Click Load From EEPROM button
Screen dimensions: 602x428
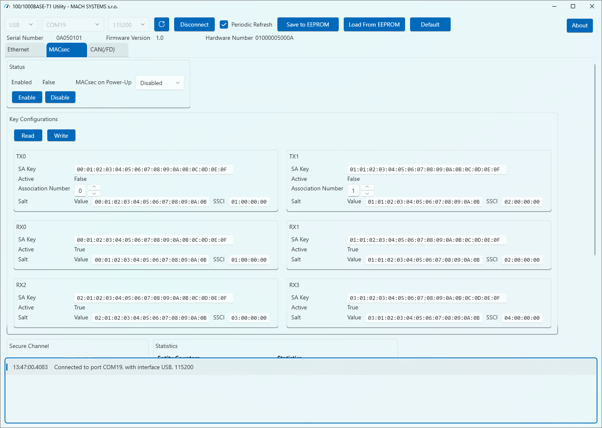point(374,24)
